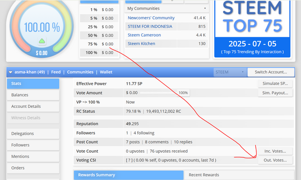Click the 100 % vote value row
Image resolution: width=301 pixels, height=180 pixels.
(x=99, y=52)
